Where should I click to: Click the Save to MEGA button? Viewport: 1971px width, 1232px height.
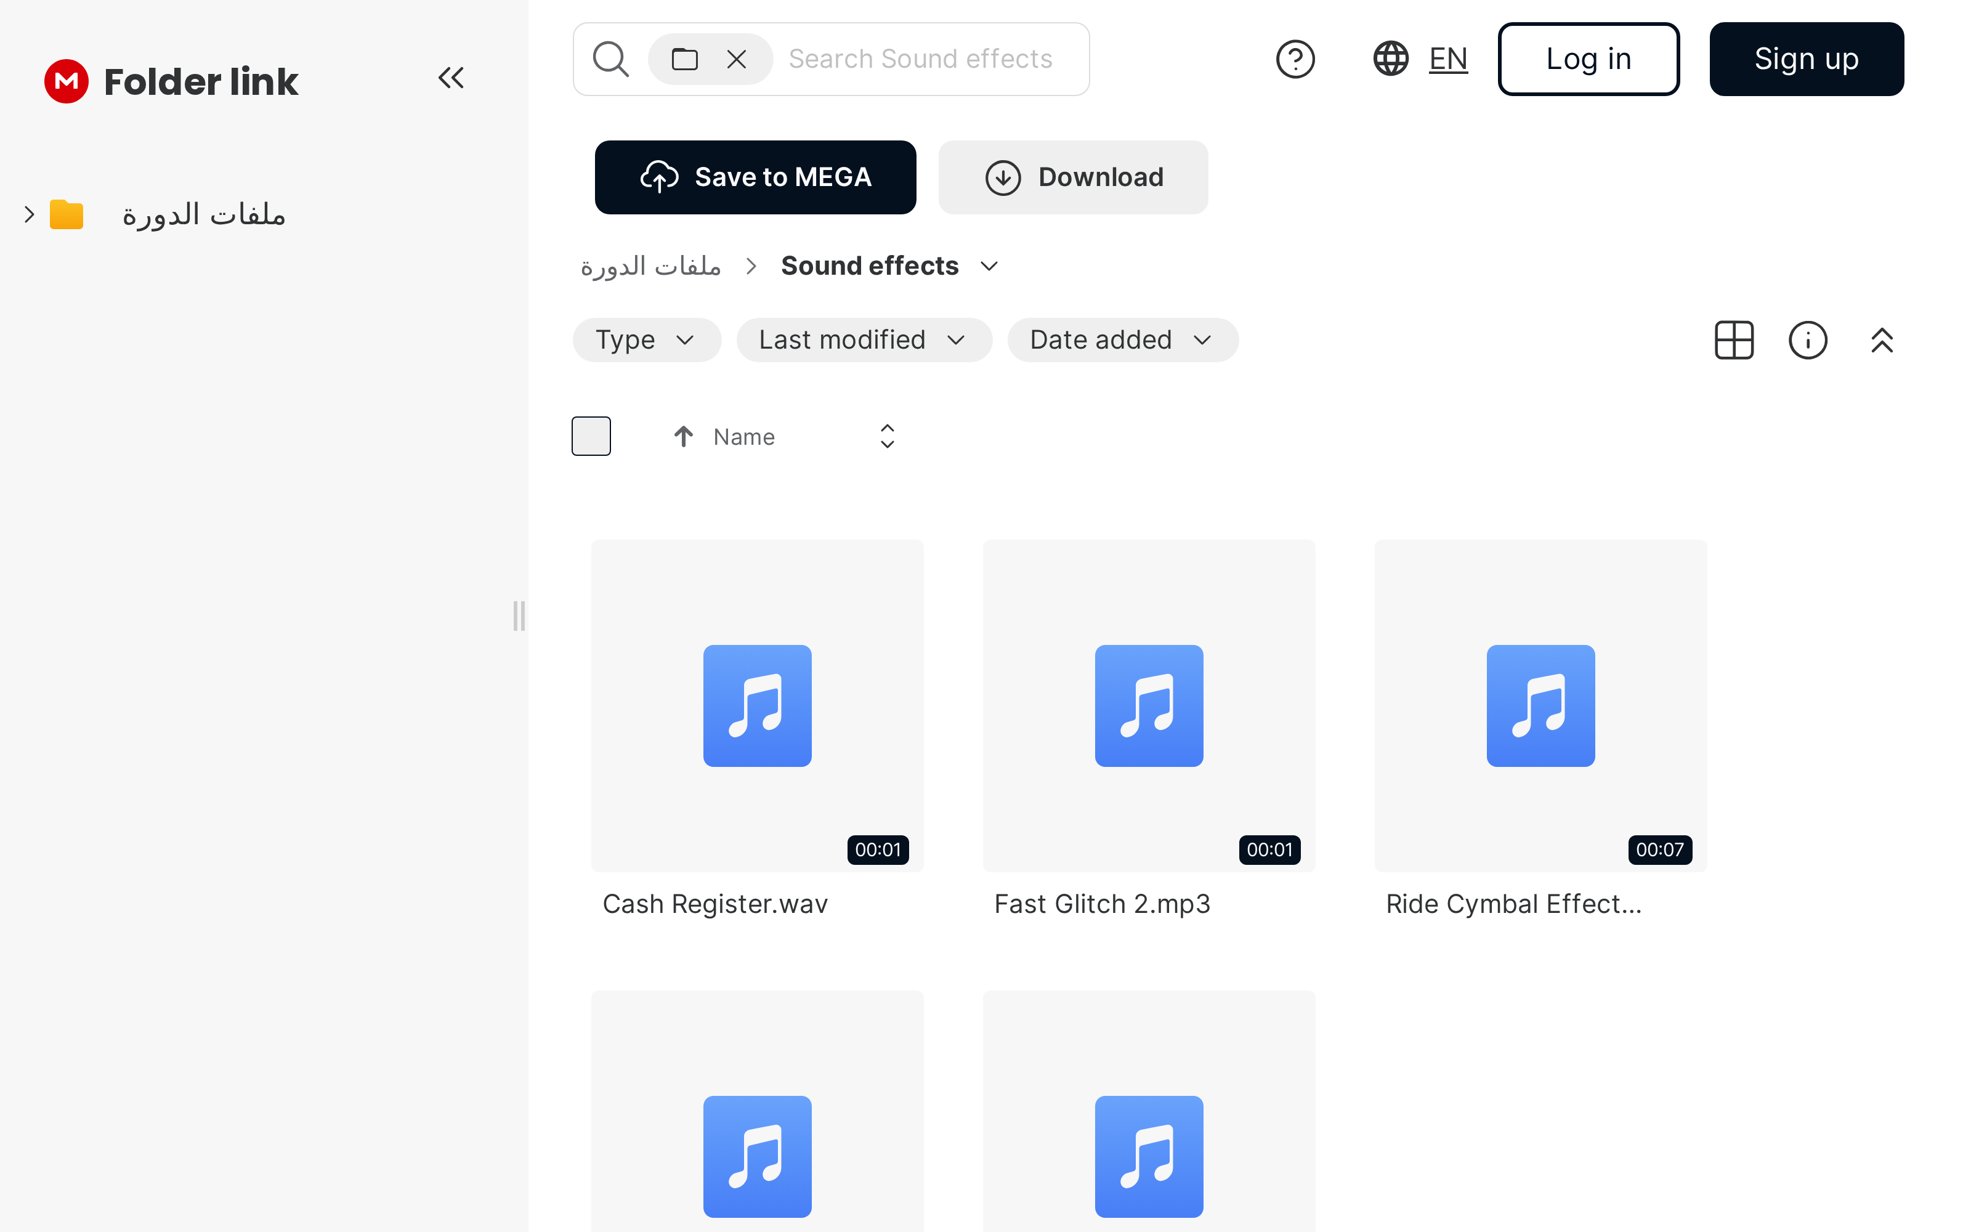[x=755, y=177]
